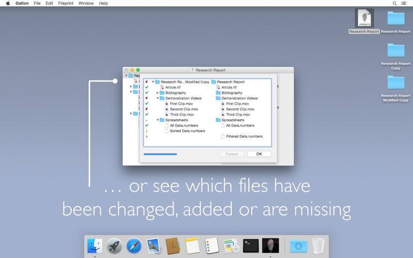The width and height of the screenshot is (413, 258).
Task: Collapse the Demonstration Videos disclosure triangle
Action: point(157,98)
